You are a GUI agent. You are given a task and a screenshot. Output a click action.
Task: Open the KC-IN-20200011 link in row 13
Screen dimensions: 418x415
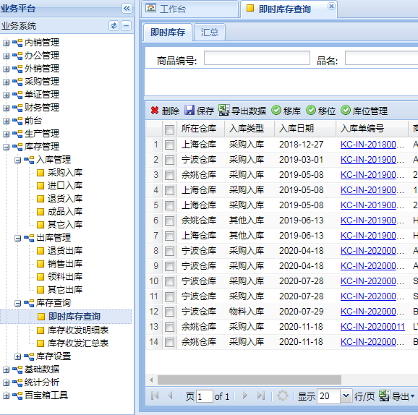point(372,327)
